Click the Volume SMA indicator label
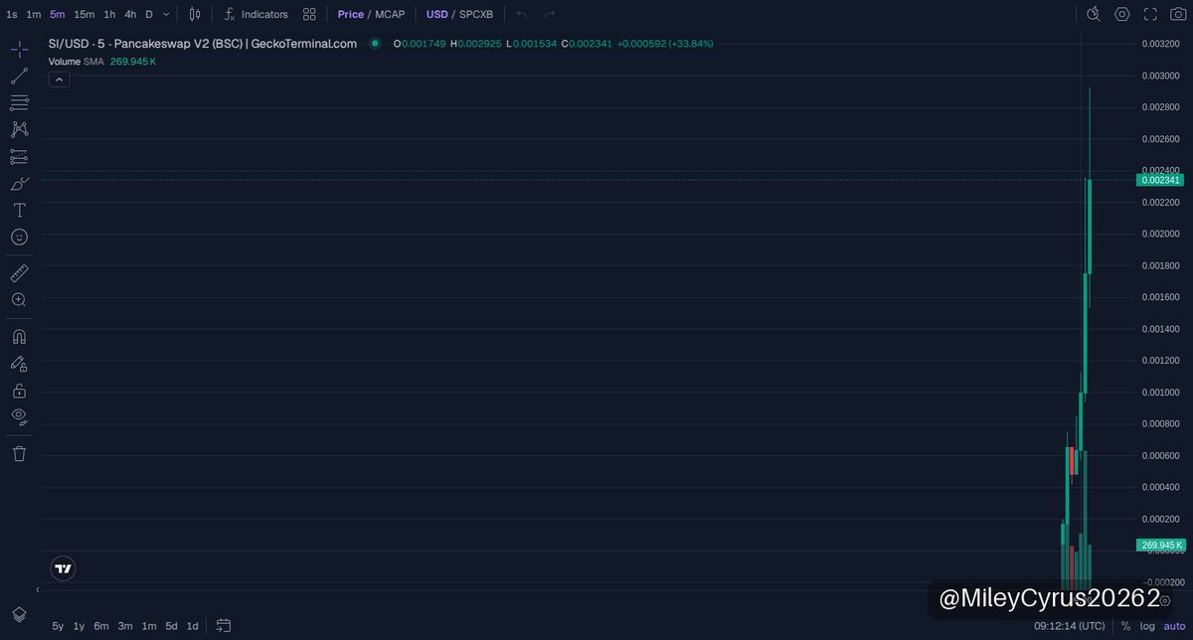The width and height of the screenshot is (1193, 640). click(x=76, y=62)
